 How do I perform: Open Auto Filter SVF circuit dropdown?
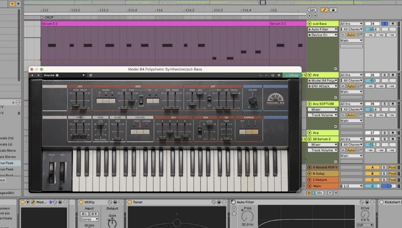click(x=364, y=225)
